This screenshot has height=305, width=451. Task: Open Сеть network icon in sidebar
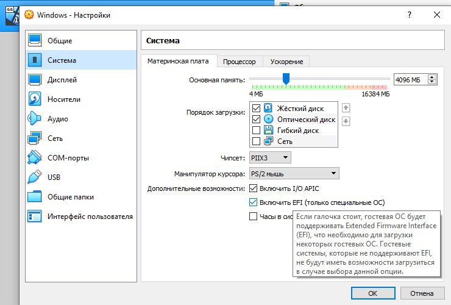pyautogui.click(x=35, y=138)
